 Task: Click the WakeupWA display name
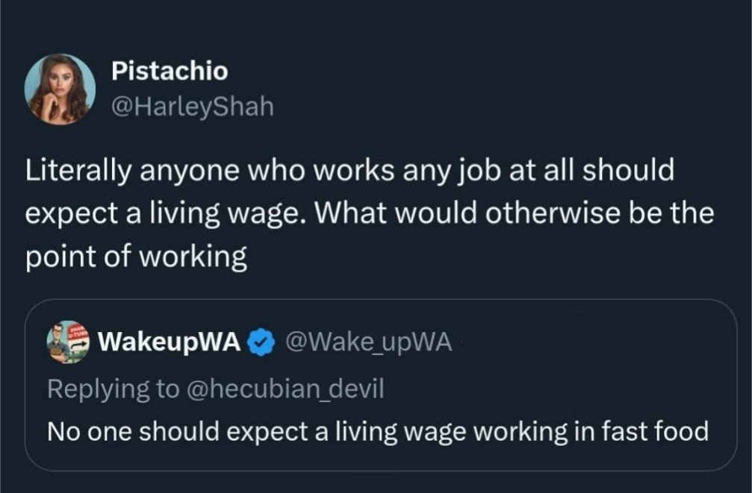(x=170, y=342)
